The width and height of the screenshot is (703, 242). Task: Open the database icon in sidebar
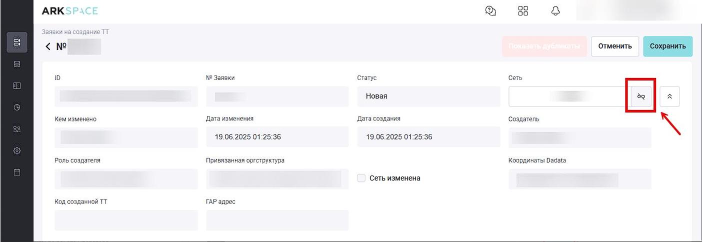(x=16, y=64)
